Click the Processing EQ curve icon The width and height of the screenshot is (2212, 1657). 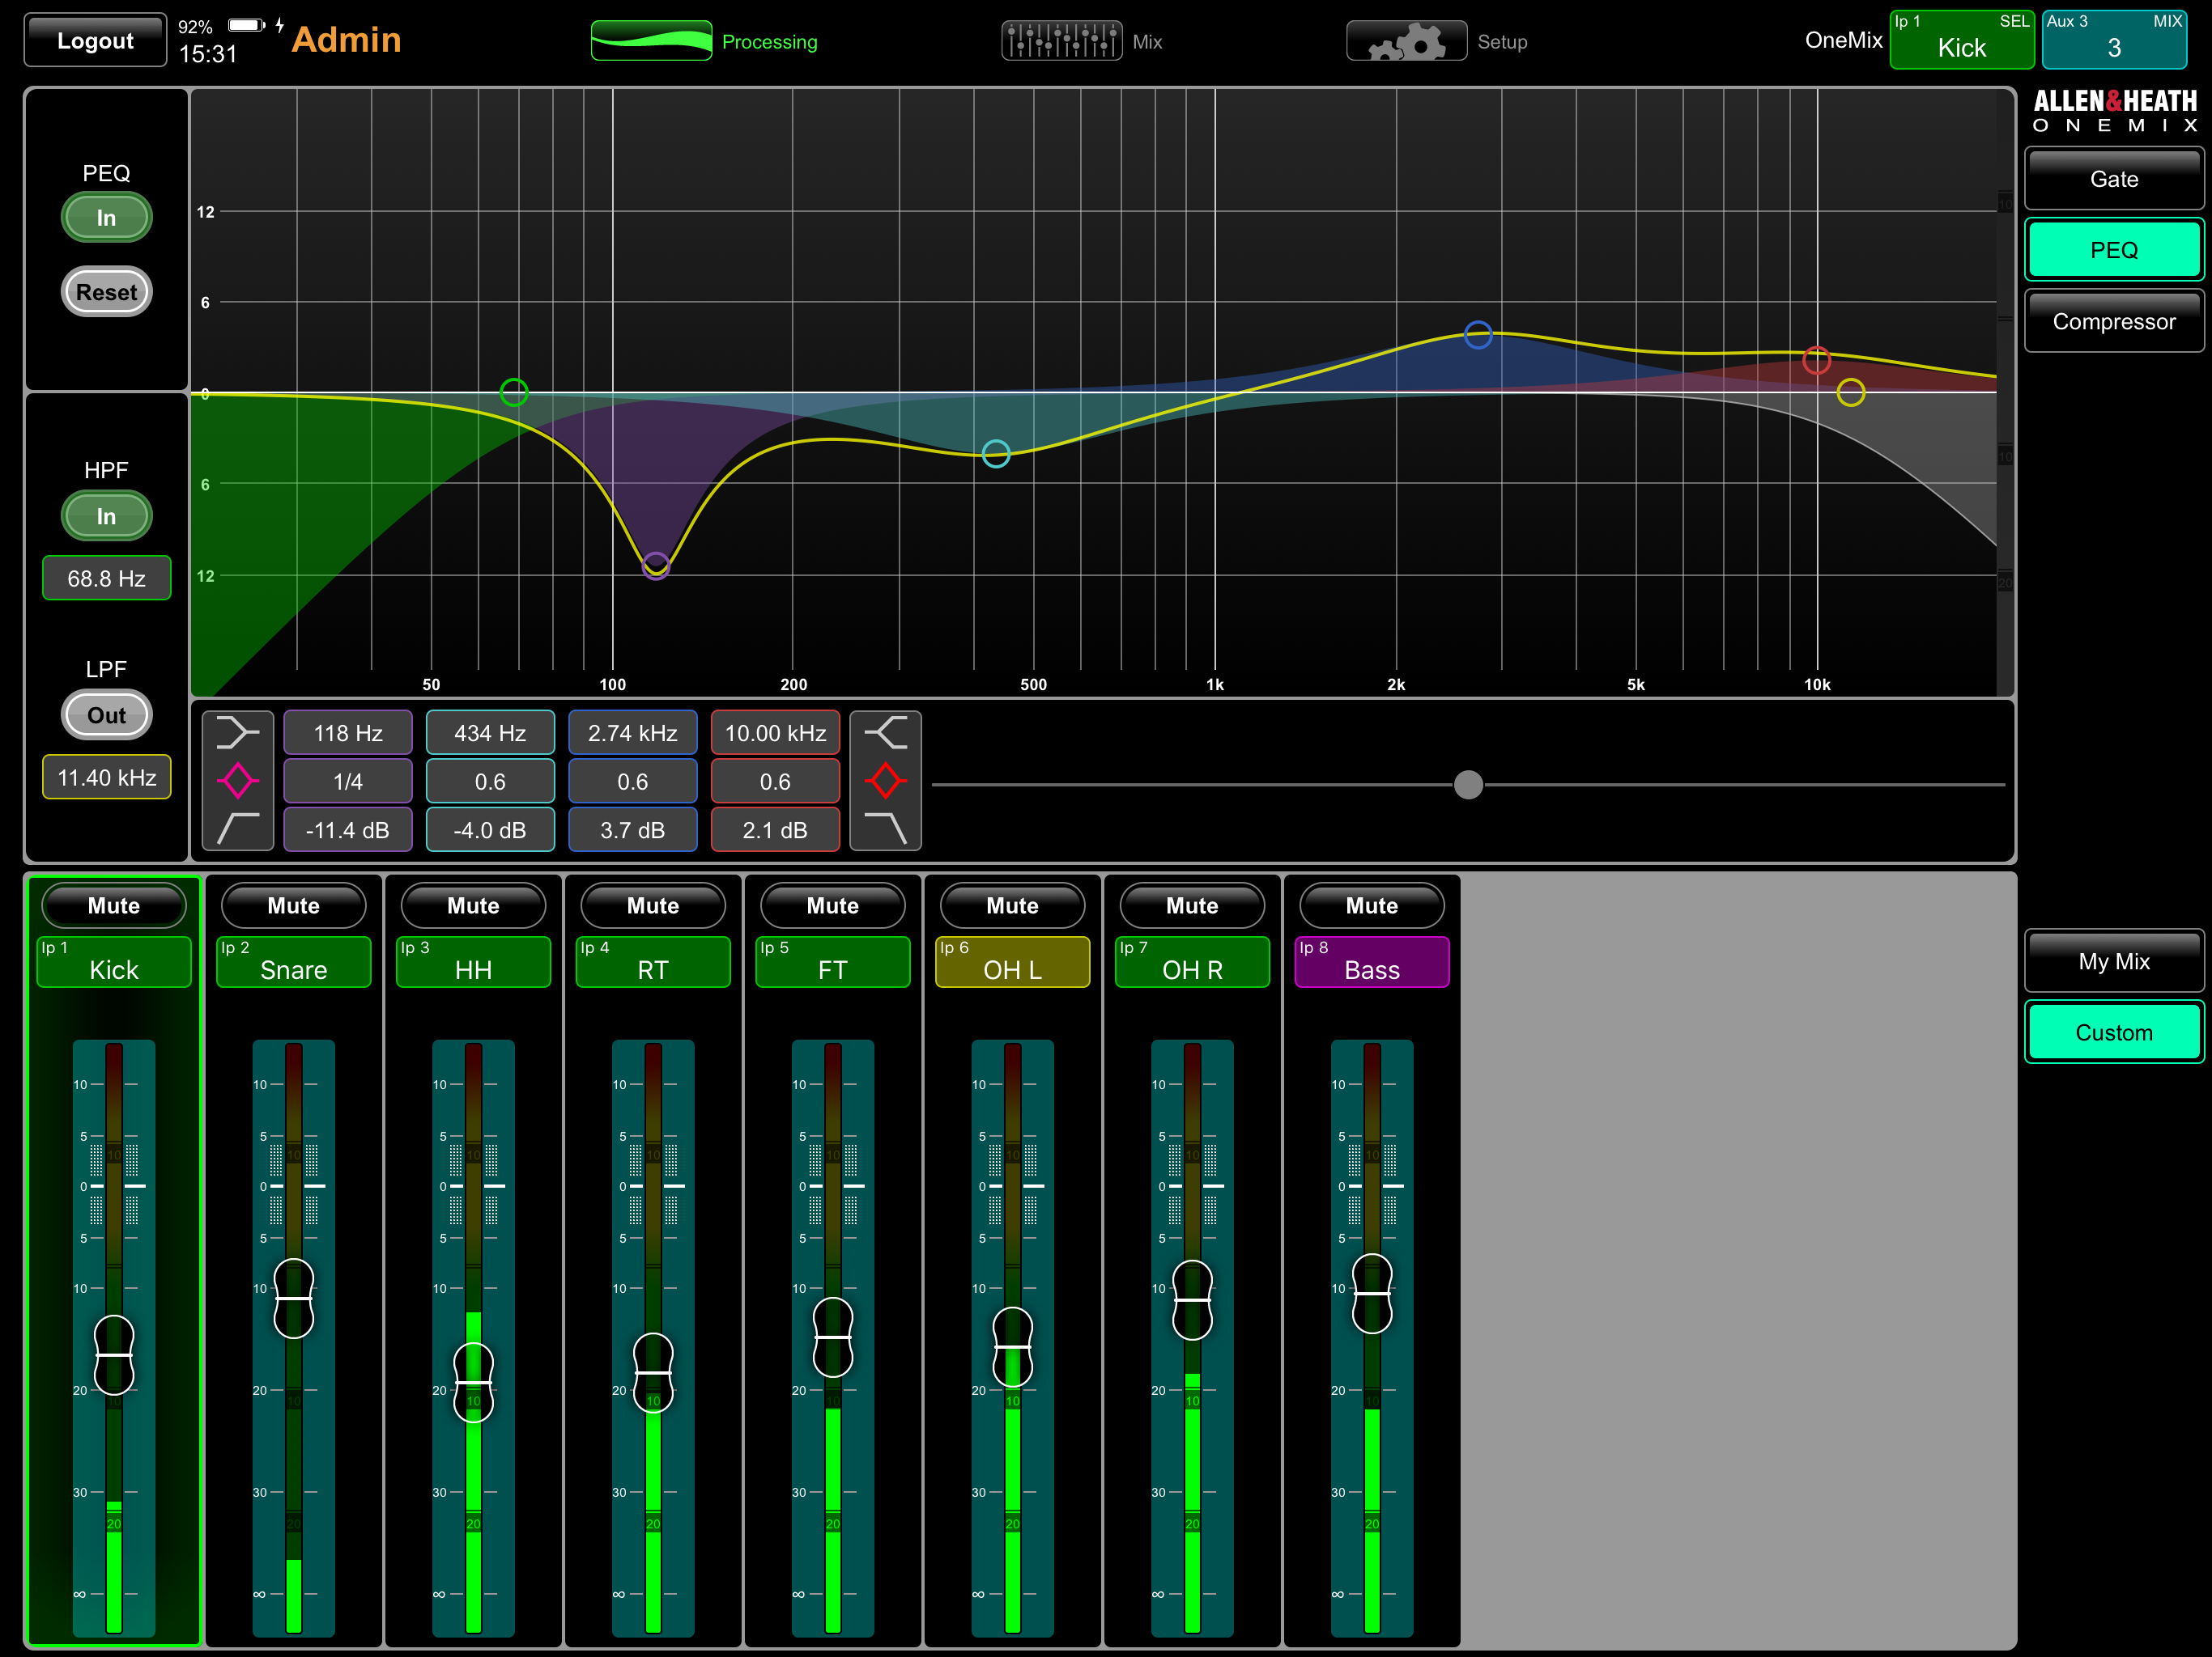click(x=651, y=41)
